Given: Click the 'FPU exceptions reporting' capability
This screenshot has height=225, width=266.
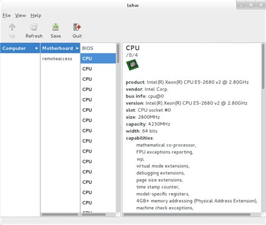Looking at the screenshot, I should tap(164, 152).
